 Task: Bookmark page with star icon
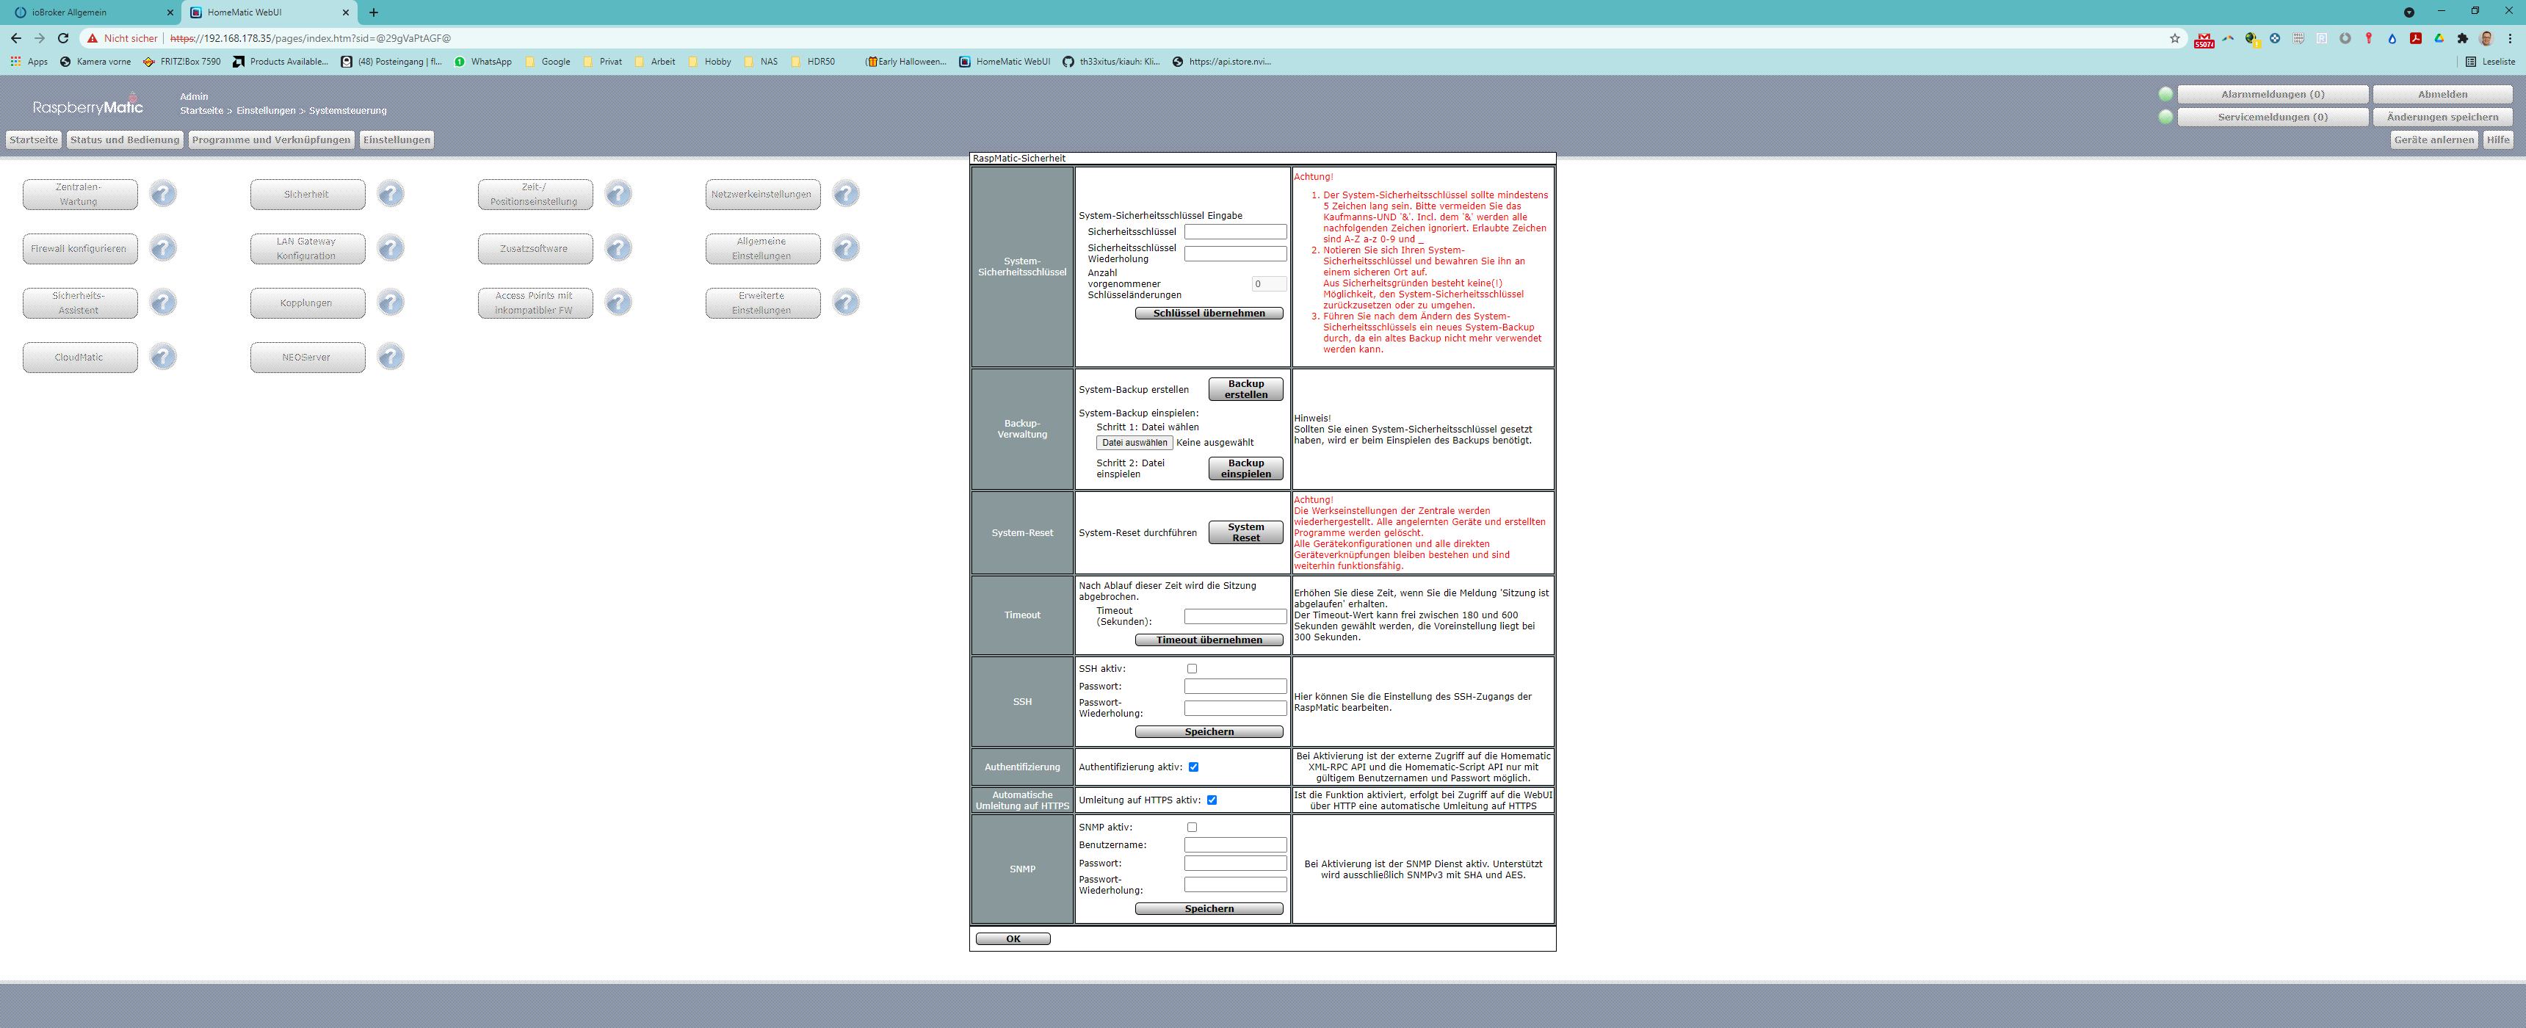(x=2175, y=38)
